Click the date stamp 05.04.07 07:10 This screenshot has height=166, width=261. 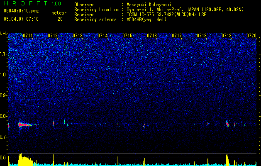click(21, 19)
